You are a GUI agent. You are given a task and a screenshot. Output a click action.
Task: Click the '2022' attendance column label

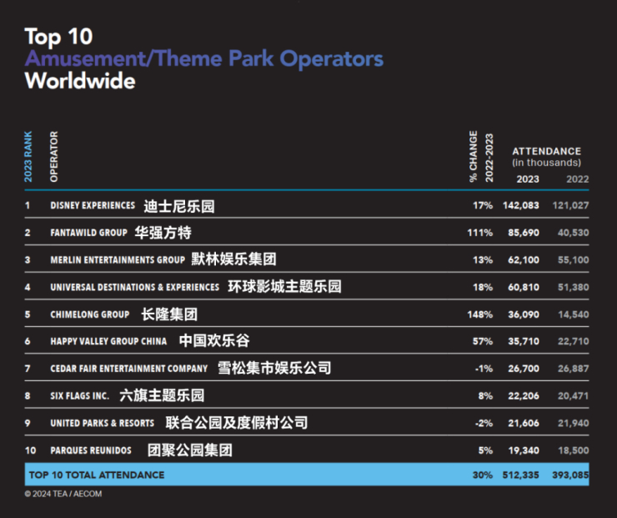(x=577, y=179)
